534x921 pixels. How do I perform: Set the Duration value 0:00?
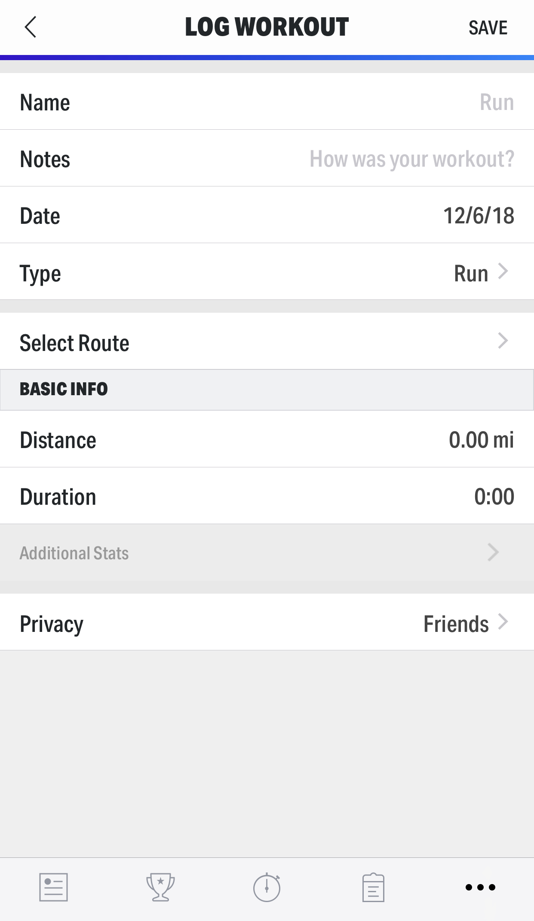[x=494, y=497]
